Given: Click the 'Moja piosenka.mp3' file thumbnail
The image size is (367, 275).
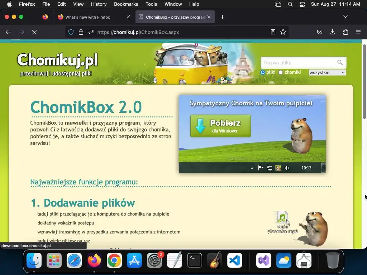Looking at the screenshot, I should coord(283,222).
